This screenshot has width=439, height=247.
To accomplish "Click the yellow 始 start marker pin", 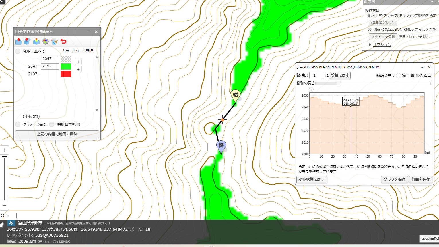I will pyautogui.click(x=235, y=95).
